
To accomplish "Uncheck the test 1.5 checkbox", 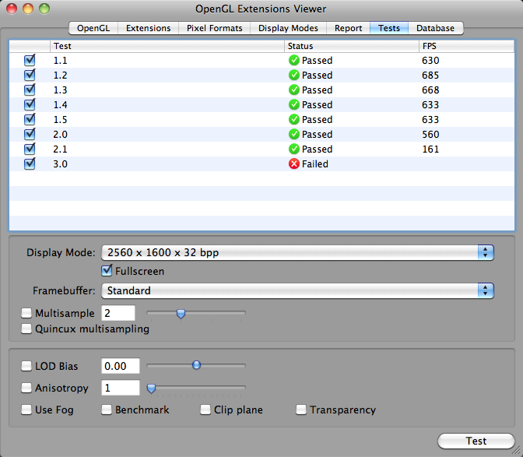I will [30, 119].
